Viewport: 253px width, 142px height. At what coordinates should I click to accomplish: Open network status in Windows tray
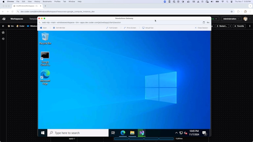pos(181,133)
